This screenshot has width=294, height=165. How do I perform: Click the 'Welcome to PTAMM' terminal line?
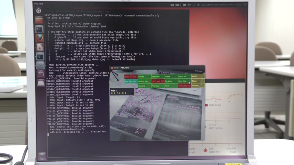(59, 18)
